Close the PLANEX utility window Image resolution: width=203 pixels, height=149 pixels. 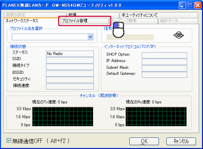tap(198, 5)
